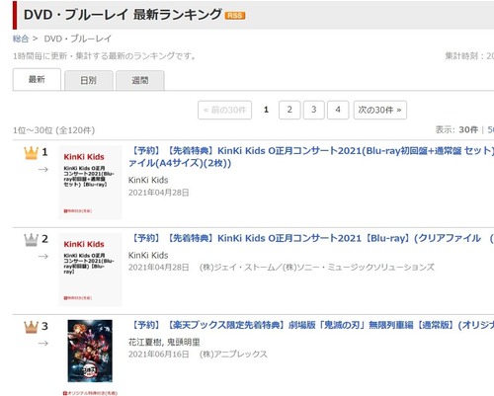Click the gold crown icon for rank 1
The image size is (494, 396).
(x=31, y=153)
